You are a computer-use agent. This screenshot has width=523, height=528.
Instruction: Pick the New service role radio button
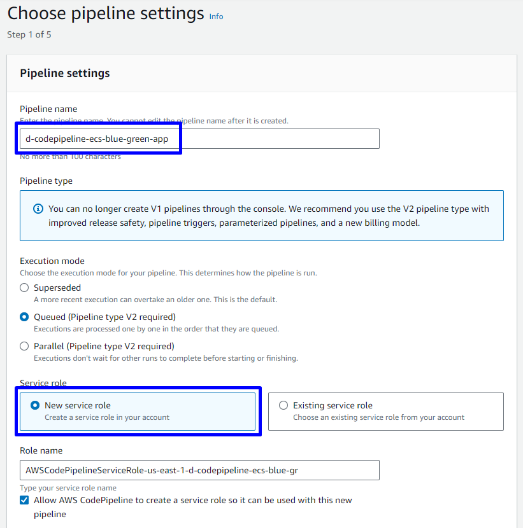click(x=35, y=405)
